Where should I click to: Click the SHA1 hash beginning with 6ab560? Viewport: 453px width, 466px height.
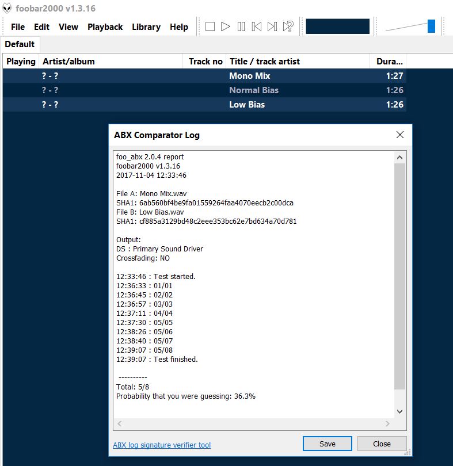point(216,203)
